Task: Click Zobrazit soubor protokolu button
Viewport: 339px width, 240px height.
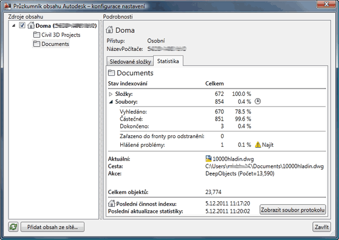Action: pyautogui.click(x=293, y=210)
